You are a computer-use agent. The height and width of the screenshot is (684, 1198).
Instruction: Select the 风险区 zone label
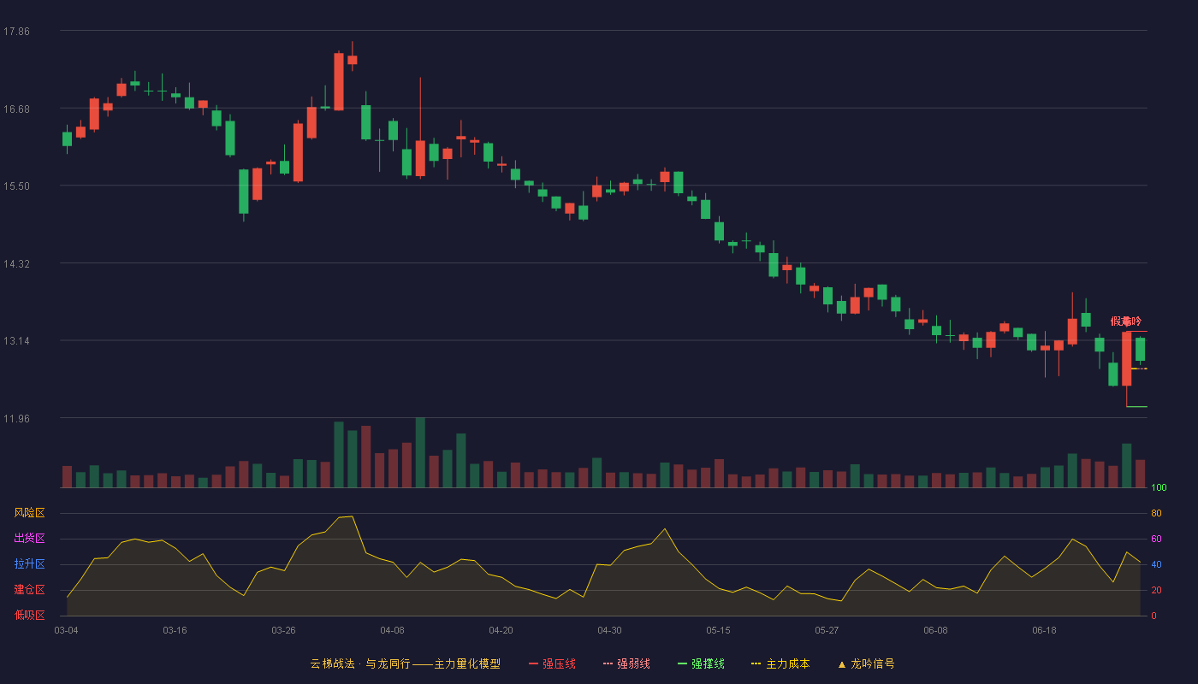(29, 513)
